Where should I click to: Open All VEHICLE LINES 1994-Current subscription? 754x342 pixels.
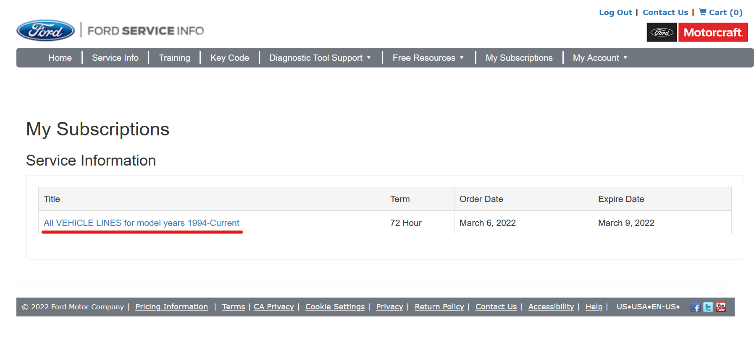coord(142,223)
